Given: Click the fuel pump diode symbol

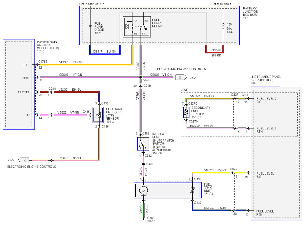Looking at the screenshot, I should pyautogui.click(x=90, y=26).
